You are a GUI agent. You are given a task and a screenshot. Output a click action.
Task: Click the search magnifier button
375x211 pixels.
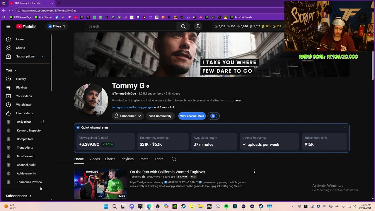tap(183, 26)
